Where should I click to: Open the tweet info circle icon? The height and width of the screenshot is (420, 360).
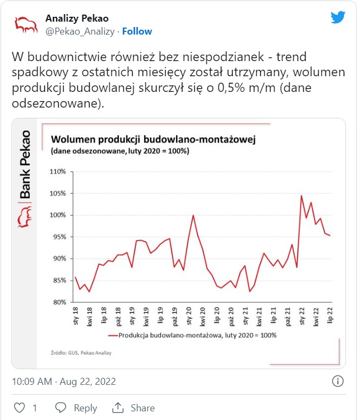click(337, 381)
